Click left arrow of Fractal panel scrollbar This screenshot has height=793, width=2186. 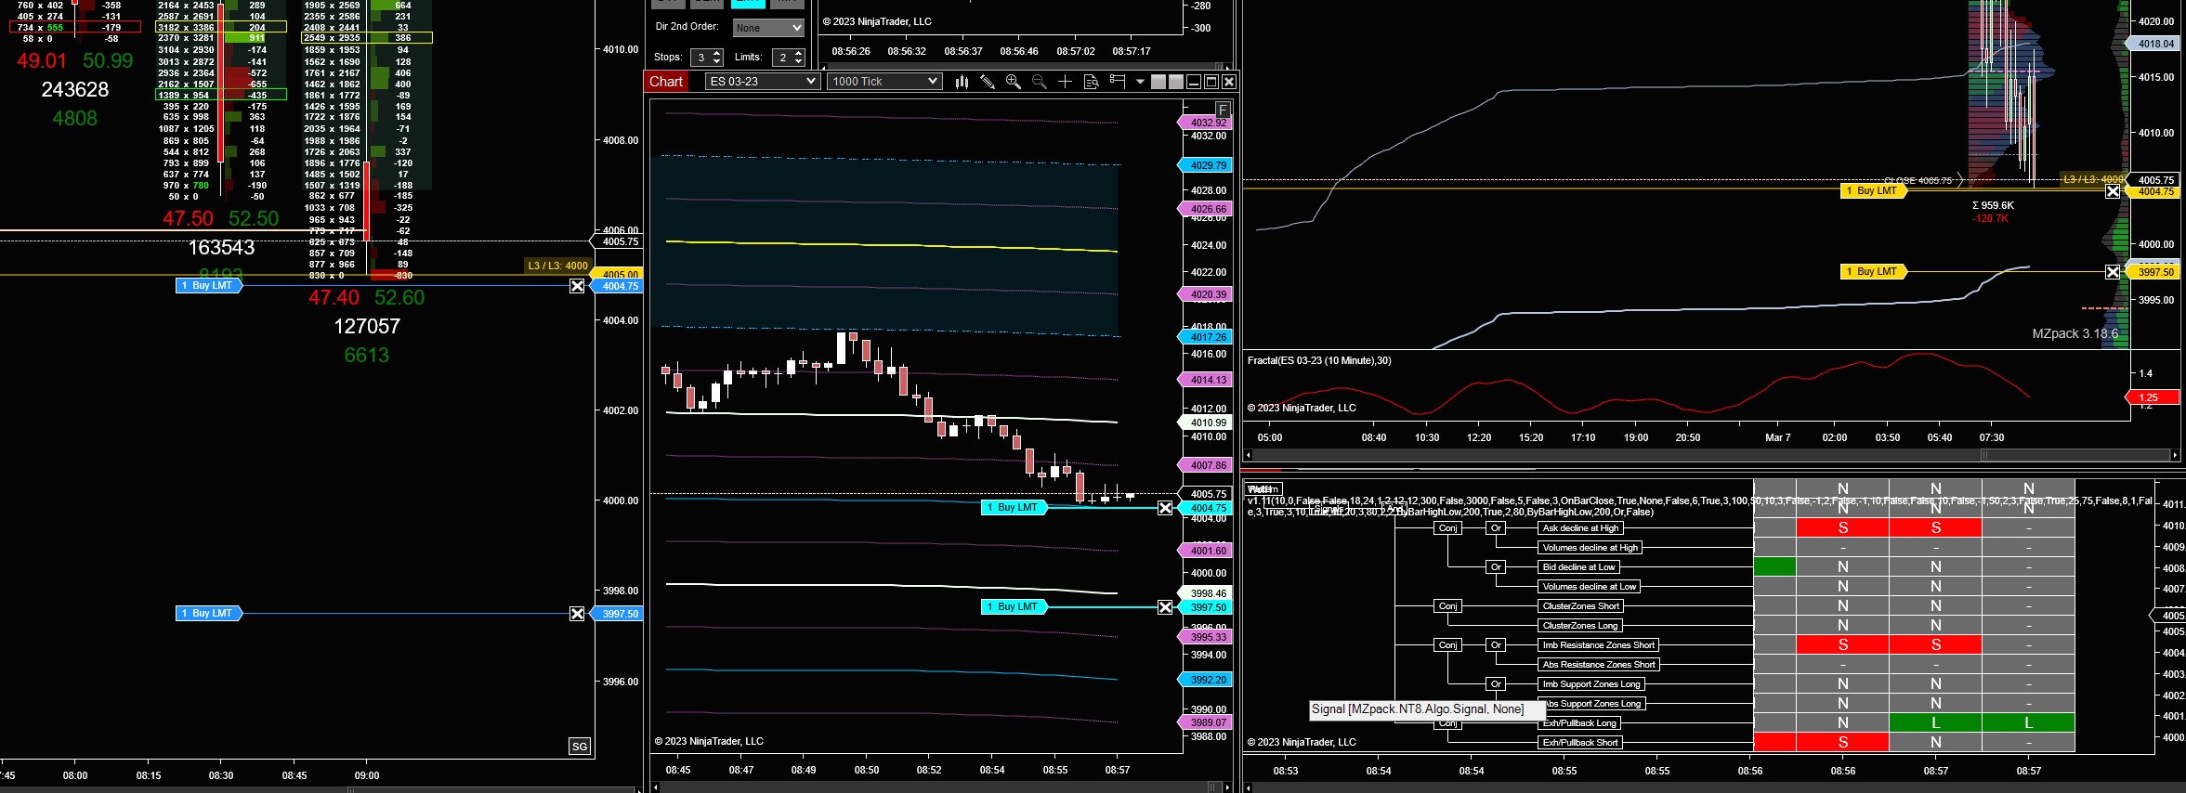1248,455
